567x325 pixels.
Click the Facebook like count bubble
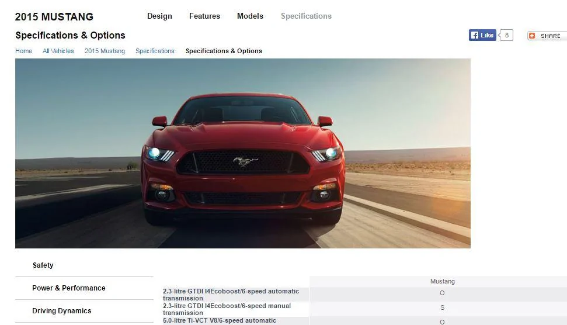point(506,35)
